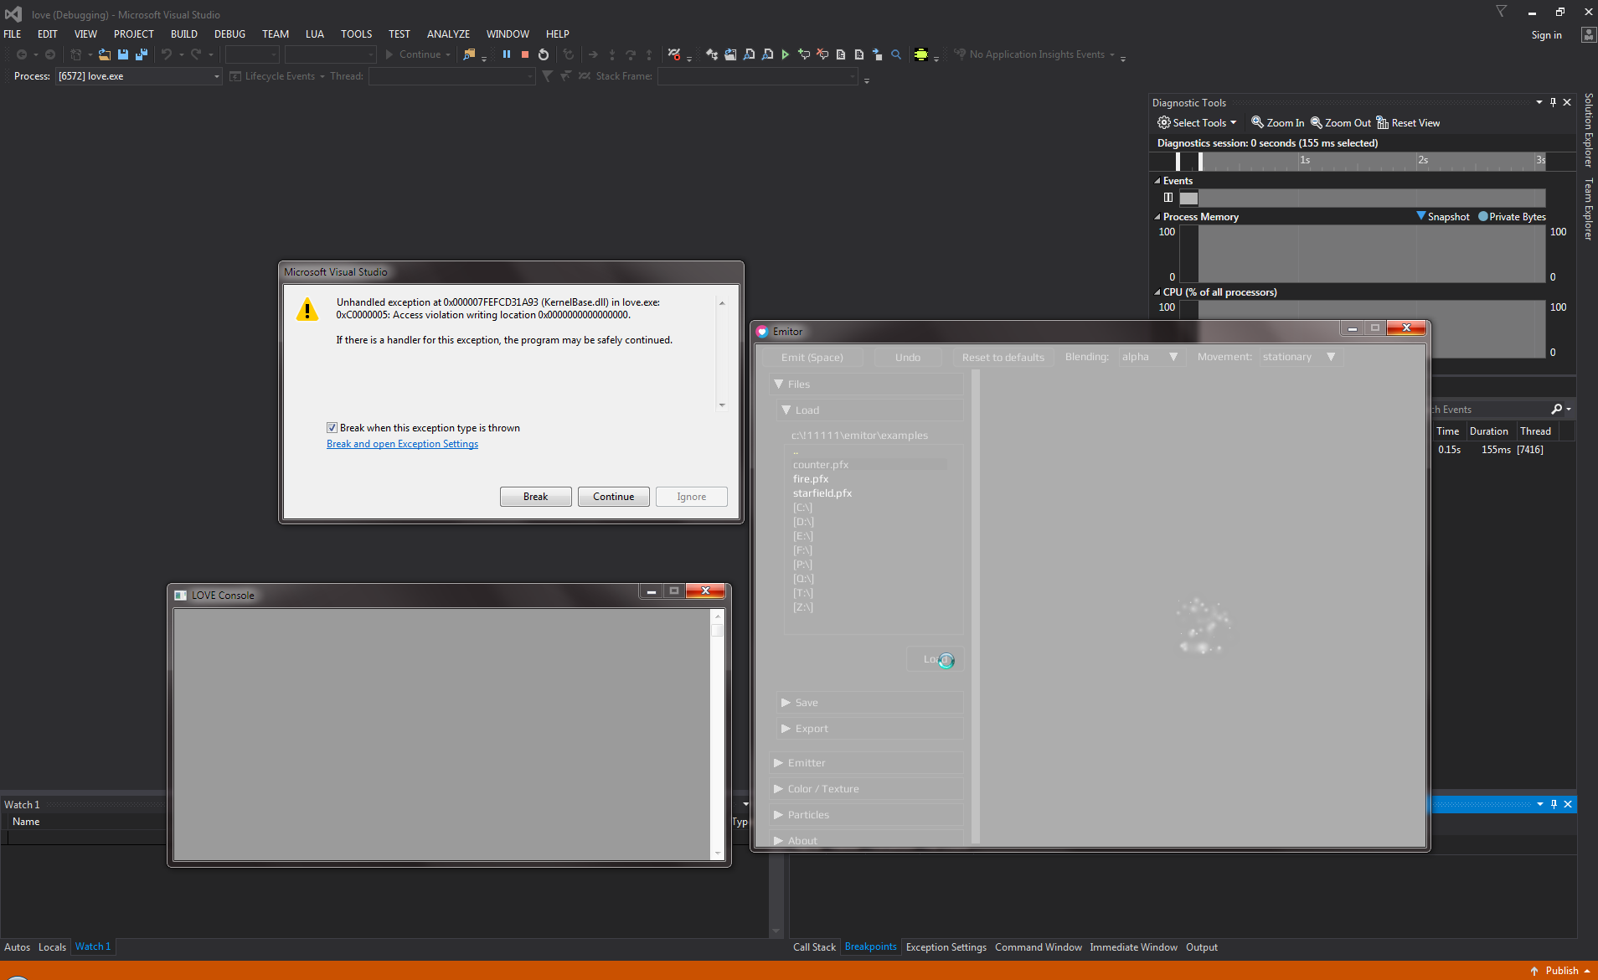Click the Break All (pause) debug icon
1598x980 pixels.
point(507,54)
